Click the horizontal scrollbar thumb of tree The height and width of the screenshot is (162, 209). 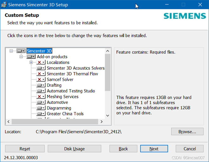coord(55,122)
